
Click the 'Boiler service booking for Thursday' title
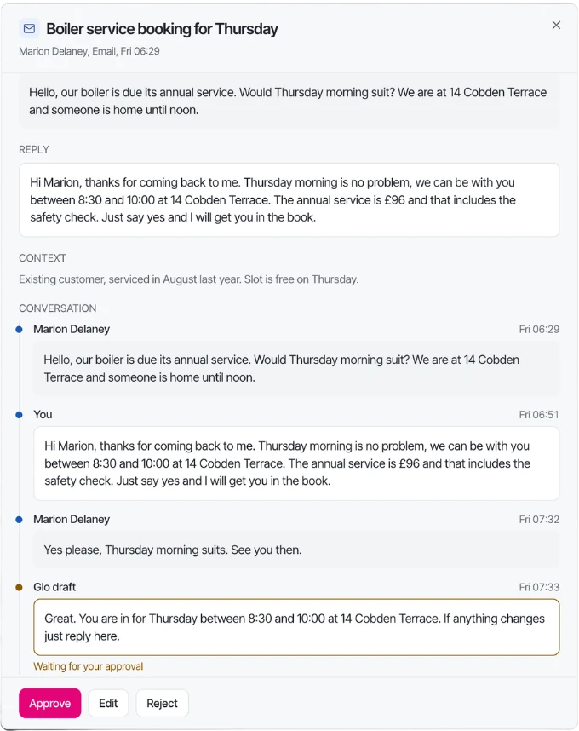point(162,29)
